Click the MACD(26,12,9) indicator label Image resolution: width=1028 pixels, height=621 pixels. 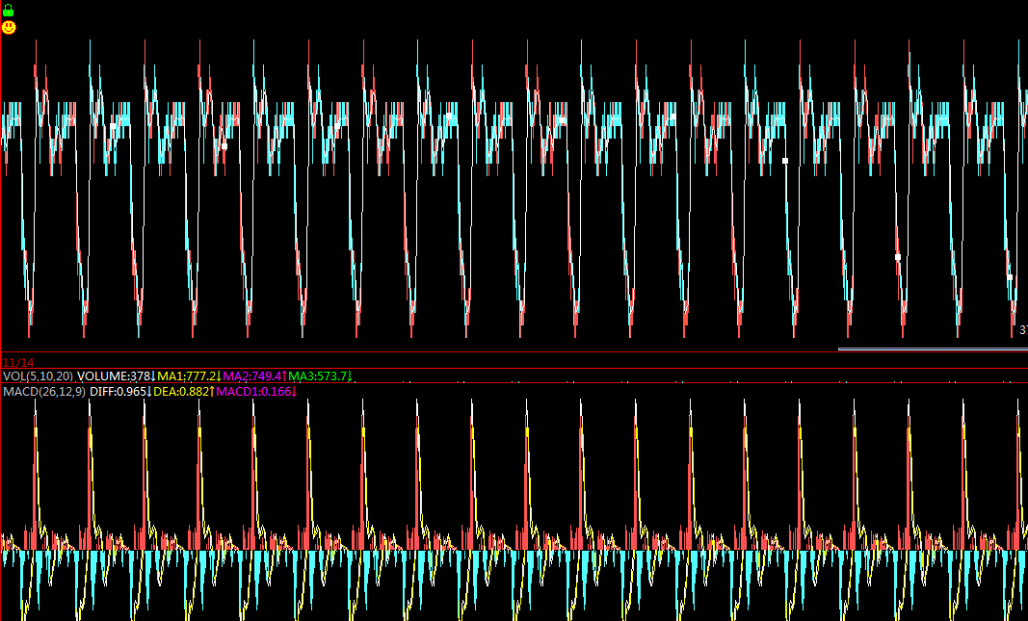(43, 392)
